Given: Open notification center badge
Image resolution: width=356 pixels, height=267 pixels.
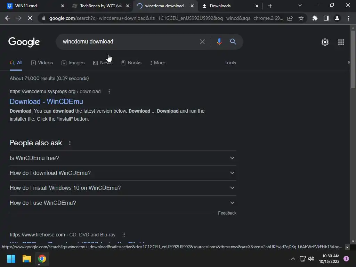Looking at the screenshot, I should click(x=346, y=259).
